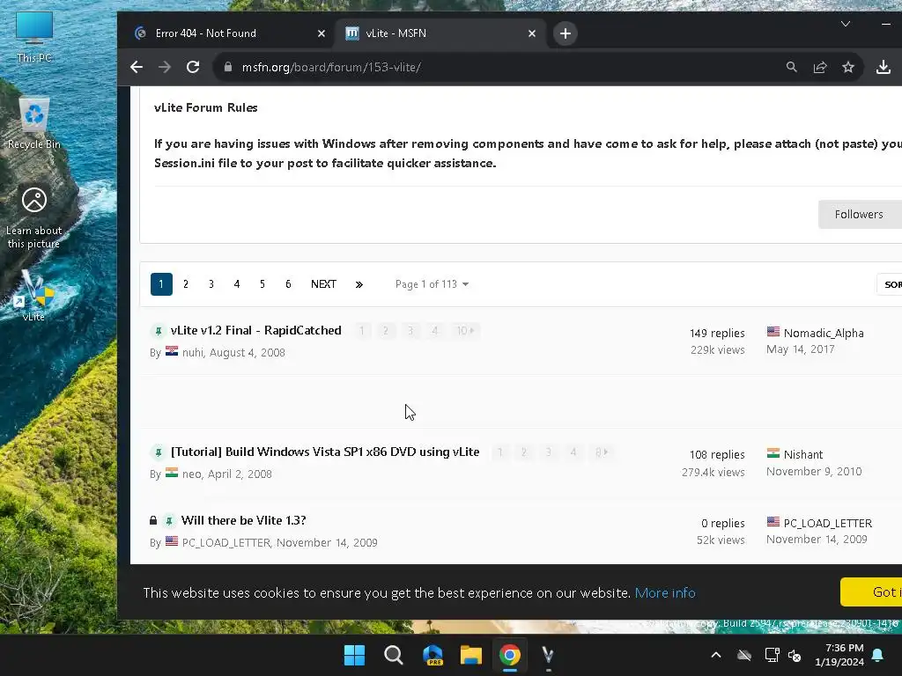Go to forum page 4
902x676 pixels.
pyautogui.click(x=236, y=284)
